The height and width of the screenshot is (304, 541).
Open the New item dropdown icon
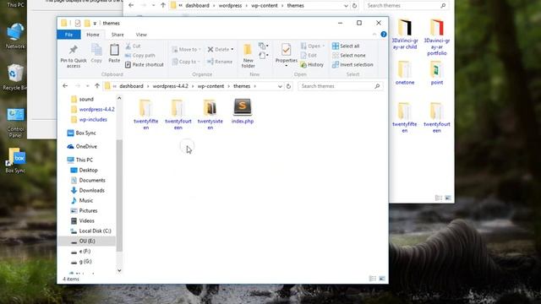pyautogui.click(x=264, y=46)
